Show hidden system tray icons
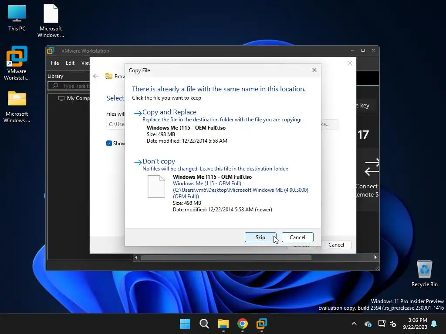 [x=354, y=324]
